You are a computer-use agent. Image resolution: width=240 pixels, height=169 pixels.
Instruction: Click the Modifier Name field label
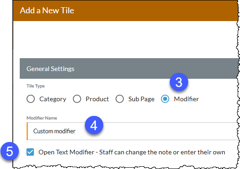click(42, 118)
